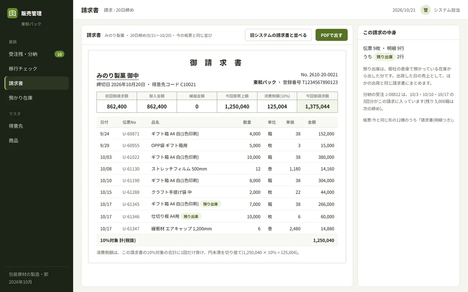Select slip number U-61346
This screenshot has height=292, width=468.
pos(131,217)
